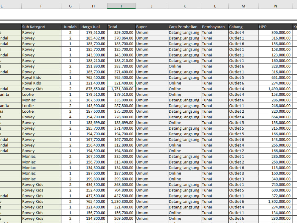
Task: Select column L header
Action: pyautogui.click(x=215, y=6)
